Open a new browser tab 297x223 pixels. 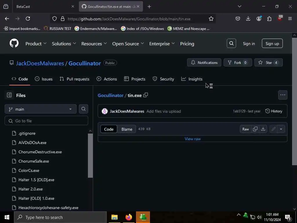tap(149, 6)
